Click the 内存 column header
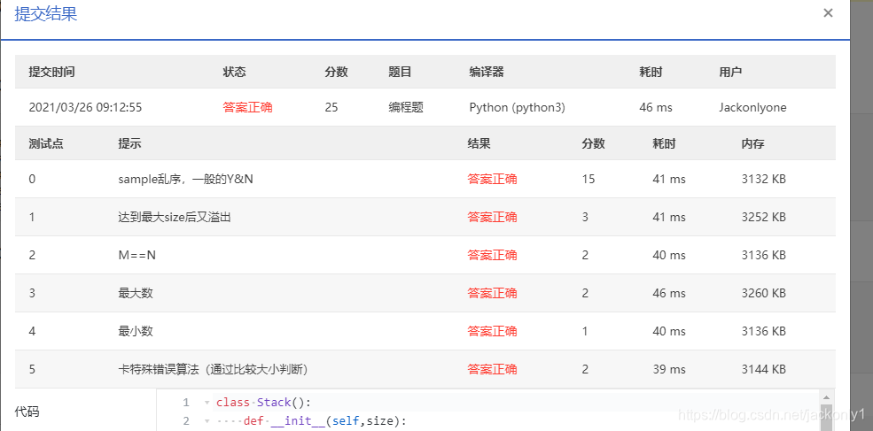Viewport: 873px width, 431px height. (x=752, y=143)
